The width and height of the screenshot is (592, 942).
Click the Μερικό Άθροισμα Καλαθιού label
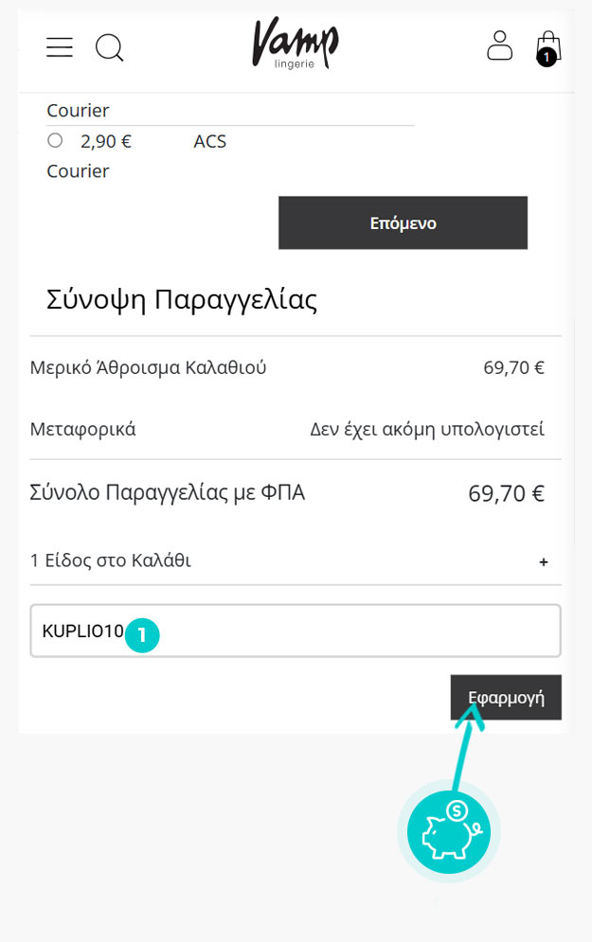[x=149, y=367]
